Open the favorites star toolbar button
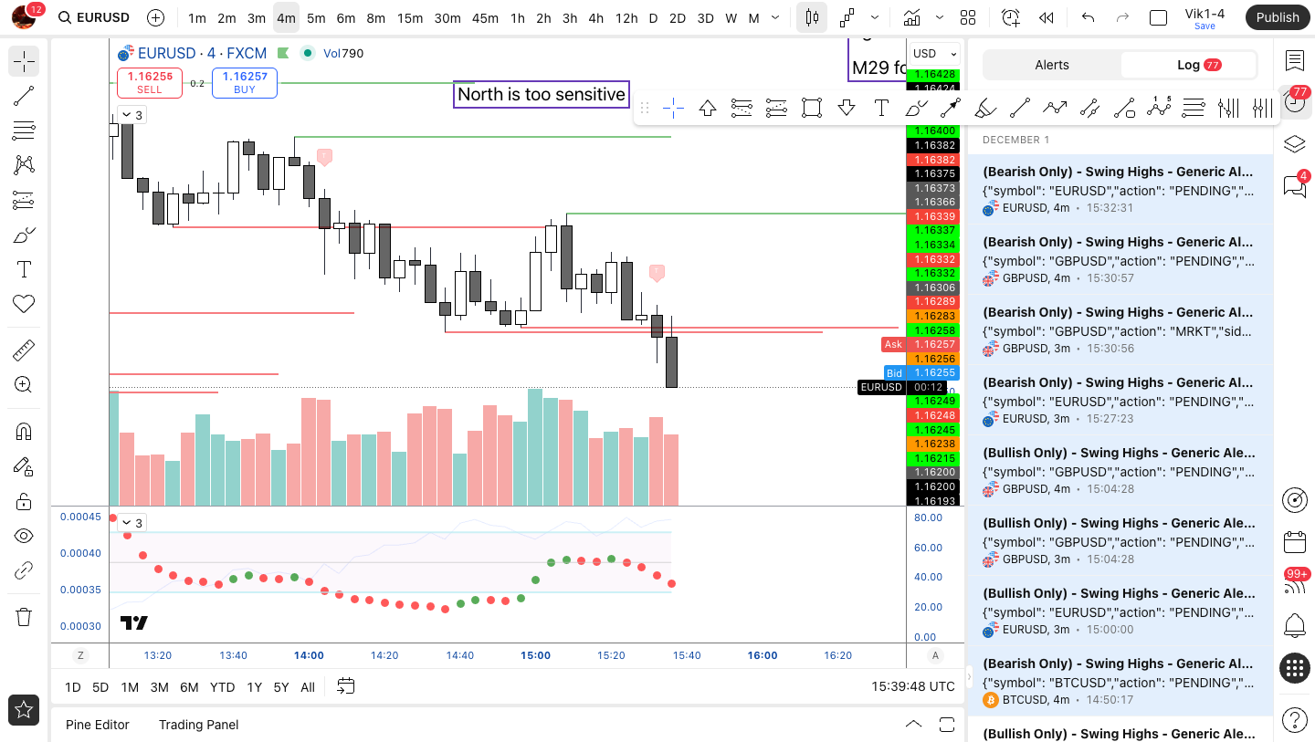This screenshot has width=1315, height=742. click(x=24, y=710)
